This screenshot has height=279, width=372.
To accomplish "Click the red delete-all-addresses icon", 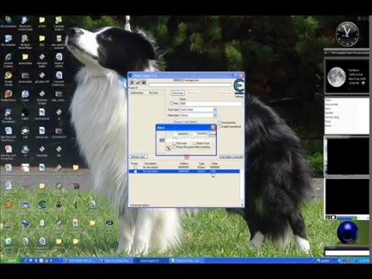I will (187, 157).
